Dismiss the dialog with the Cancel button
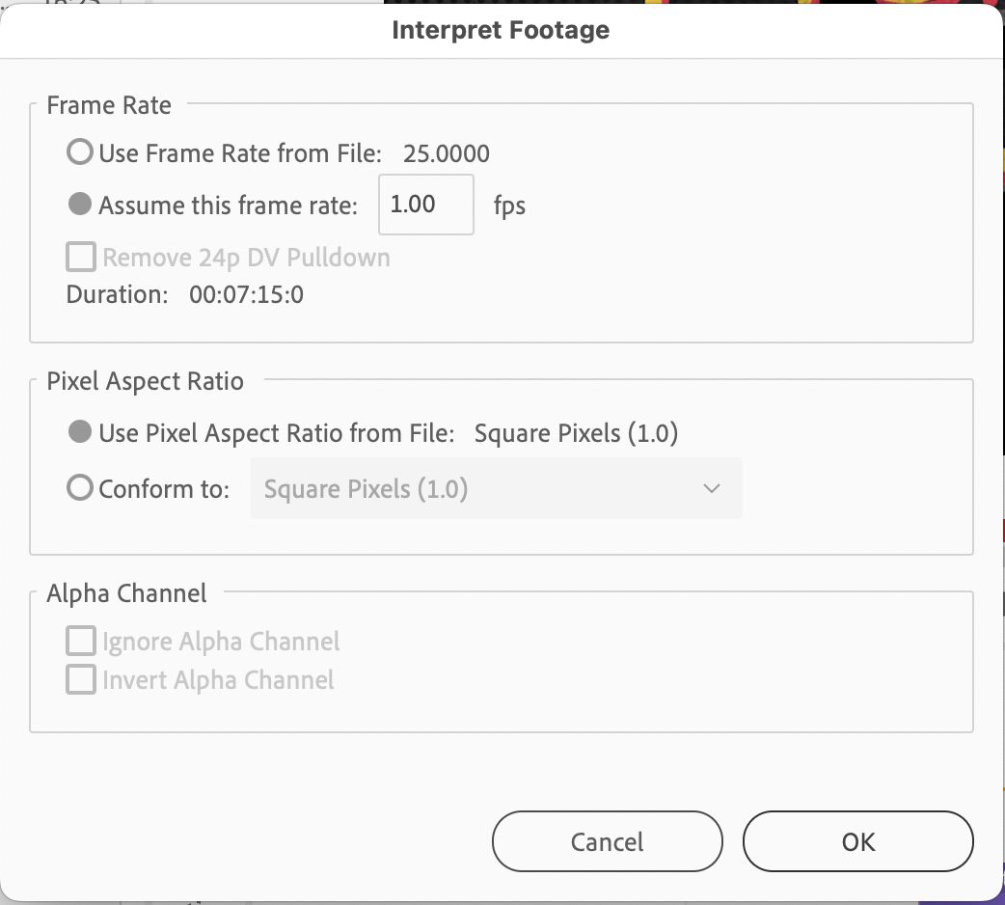This screenshot has width=1005, height=905. click(608, 841)
